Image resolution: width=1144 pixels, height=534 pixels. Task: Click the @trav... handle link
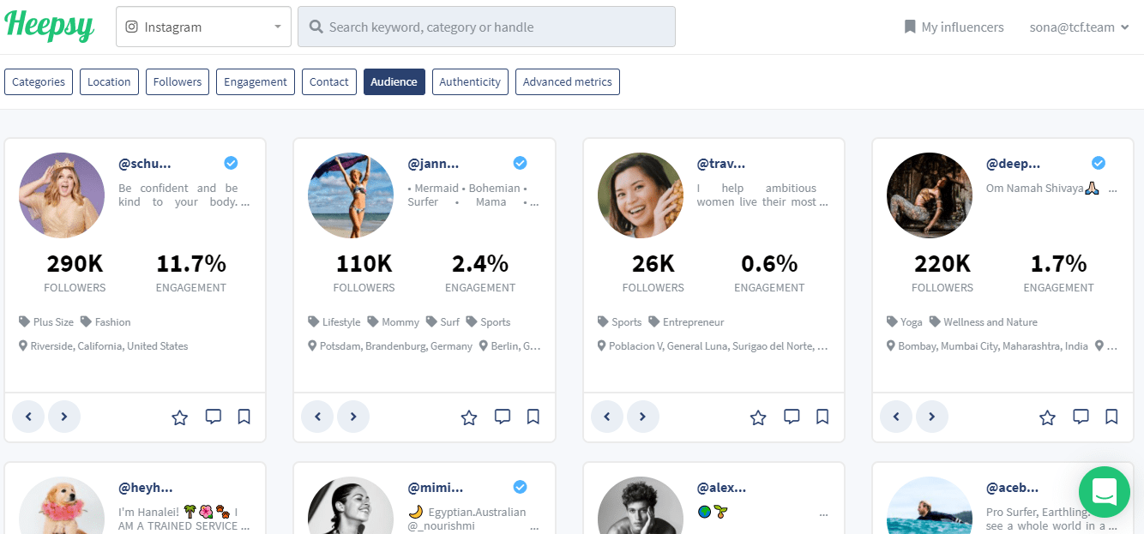point(721,163)
